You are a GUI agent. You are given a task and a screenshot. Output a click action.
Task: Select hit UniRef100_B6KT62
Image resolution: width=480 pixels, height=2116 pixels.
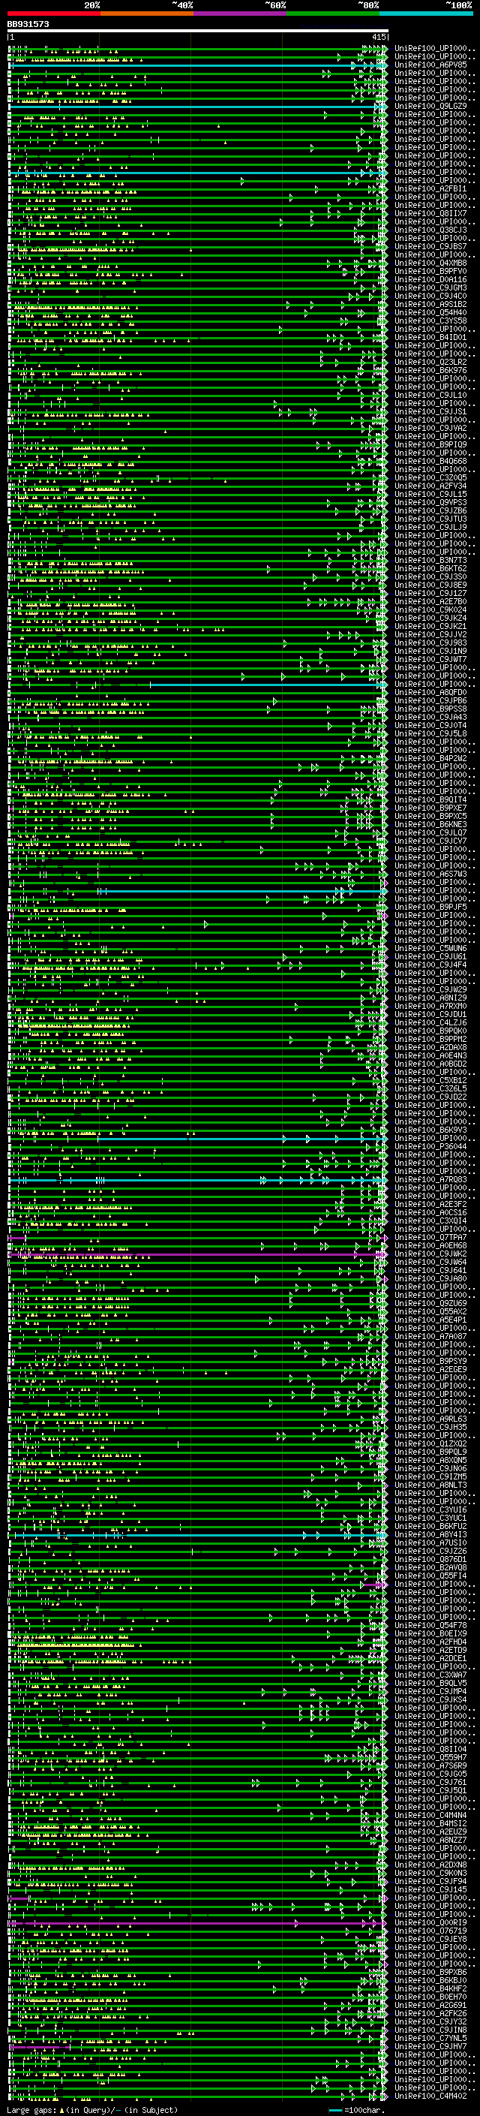point(430,568)
